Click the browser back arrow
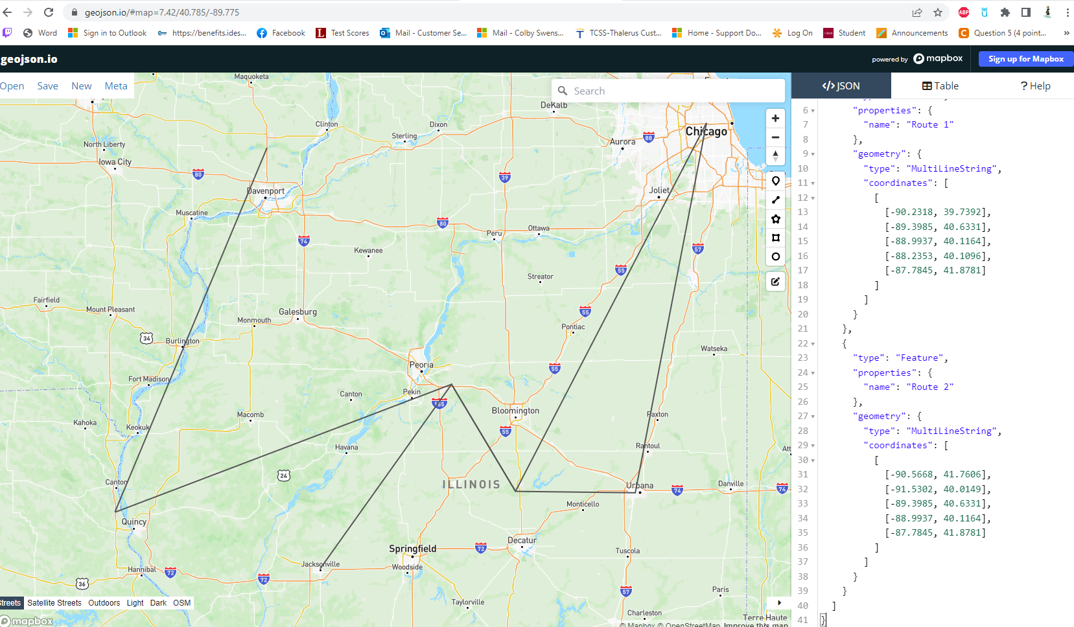 click(x=8, y=12)
